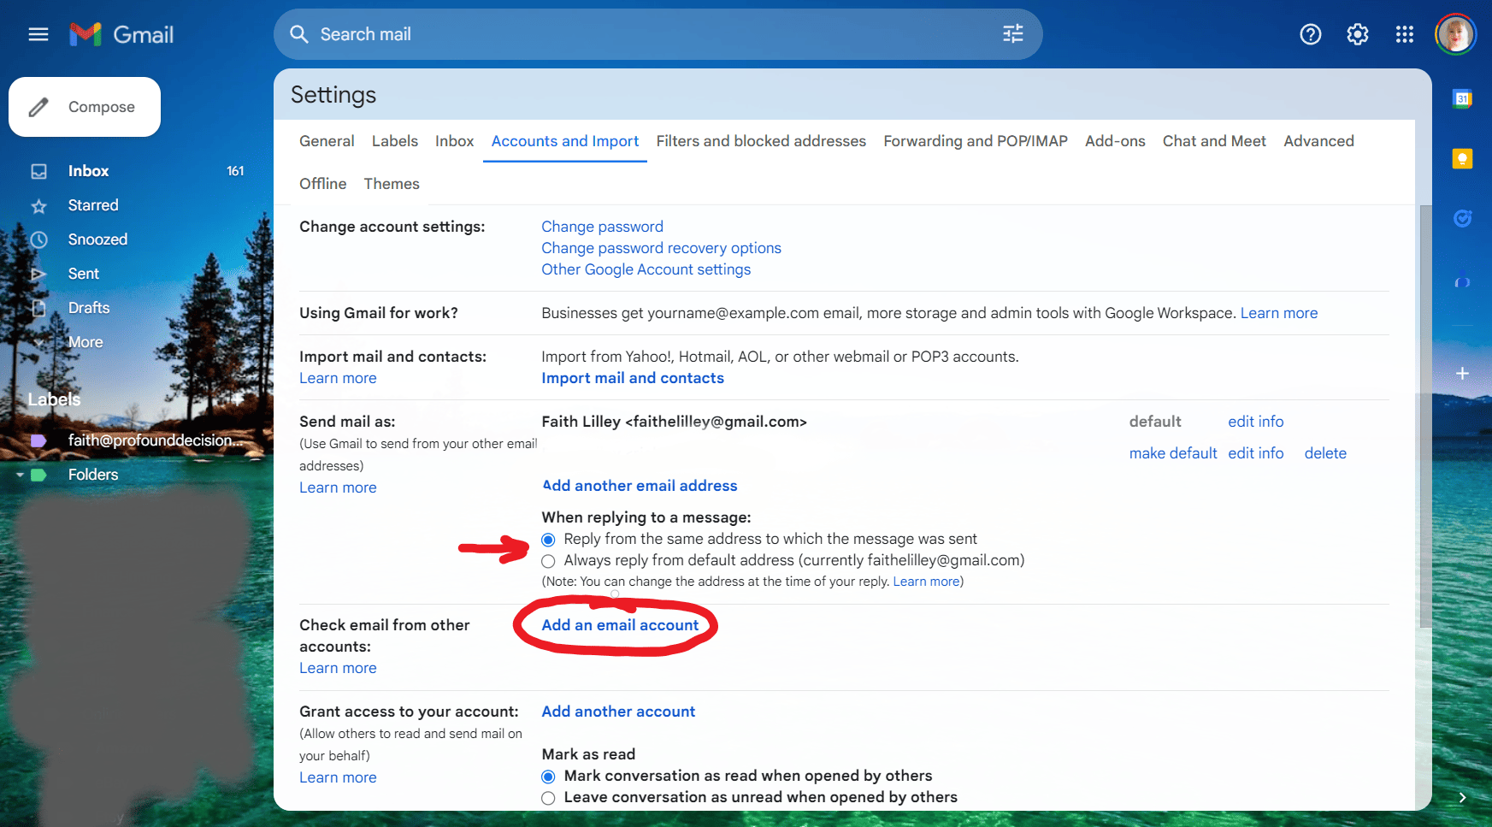Screen dimensions: 1492x827
Task: Choose Leave conversation as unread option
Action: (x=549, y=798)
